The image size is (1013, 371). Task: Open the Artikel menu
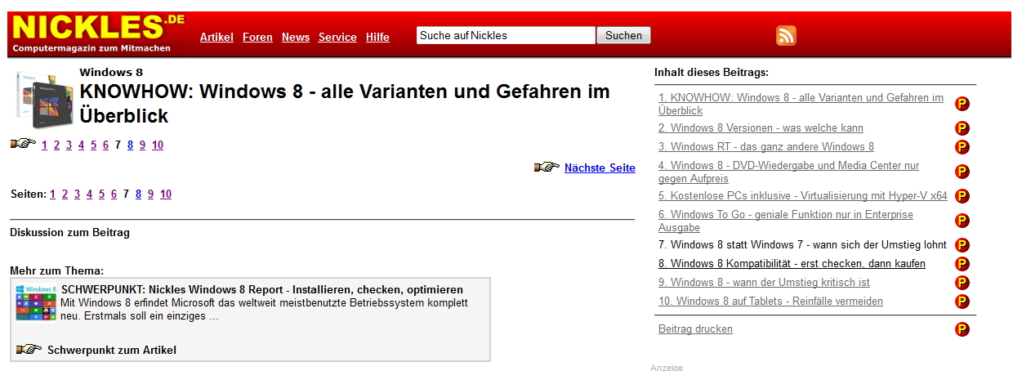coord(216,37)
